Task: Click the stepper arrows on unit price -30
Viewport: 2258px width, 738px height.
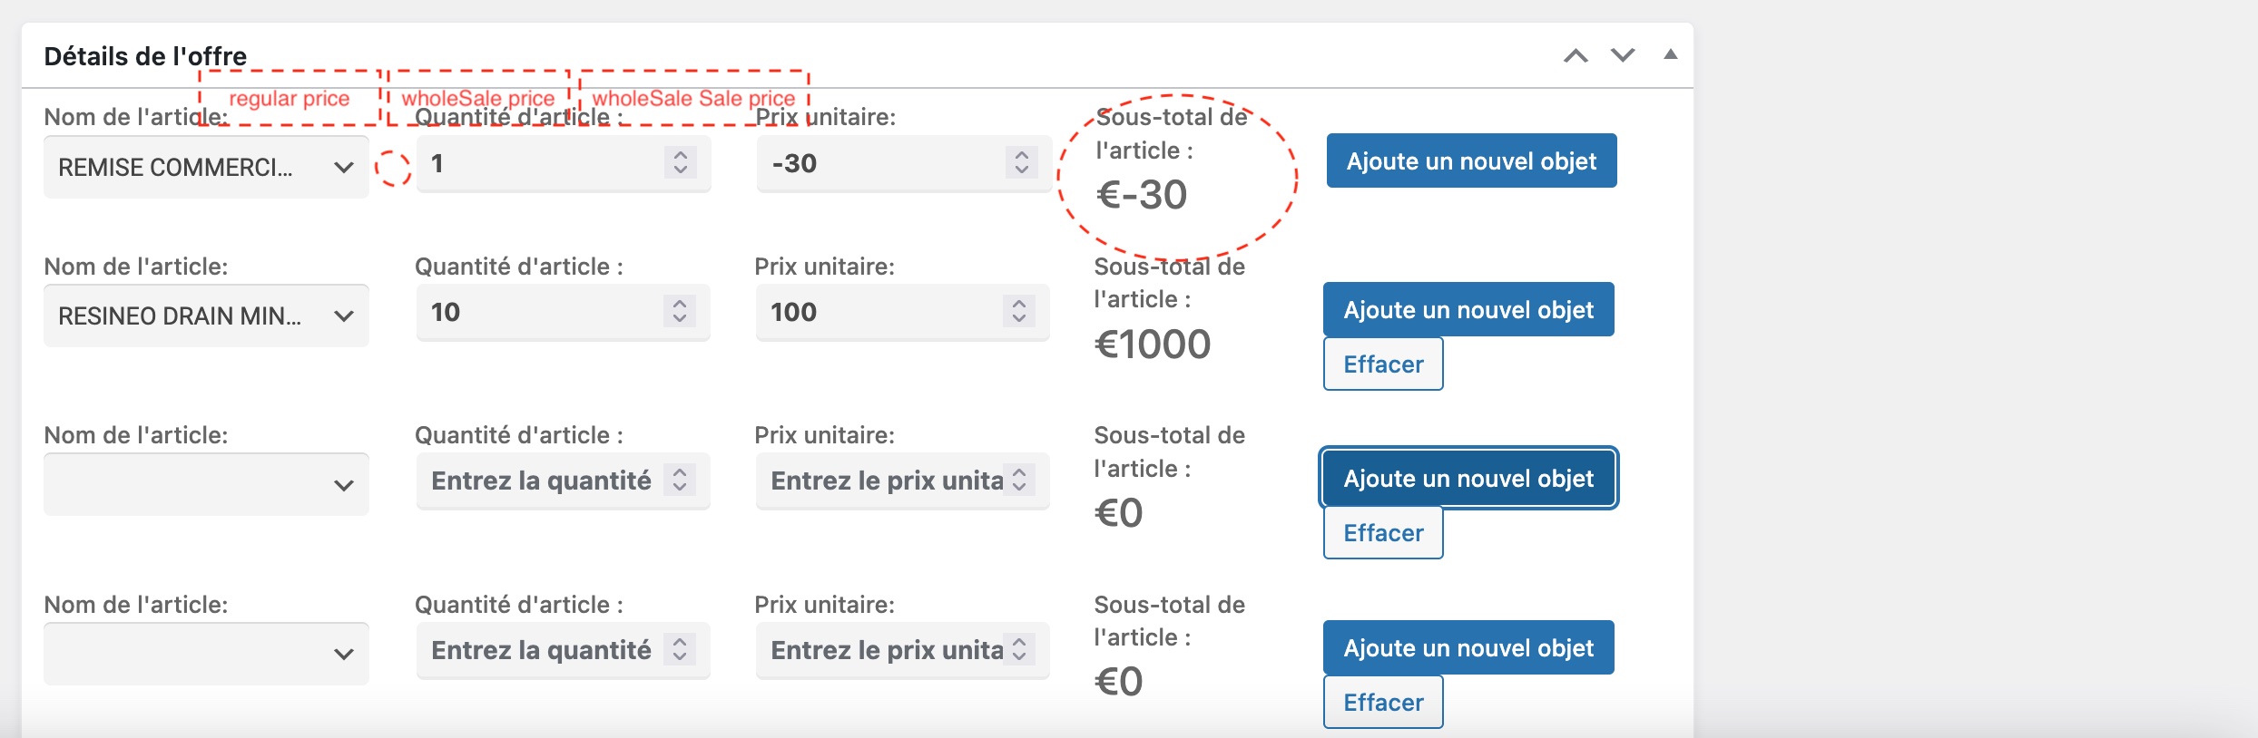Action: coord(1022,162)
